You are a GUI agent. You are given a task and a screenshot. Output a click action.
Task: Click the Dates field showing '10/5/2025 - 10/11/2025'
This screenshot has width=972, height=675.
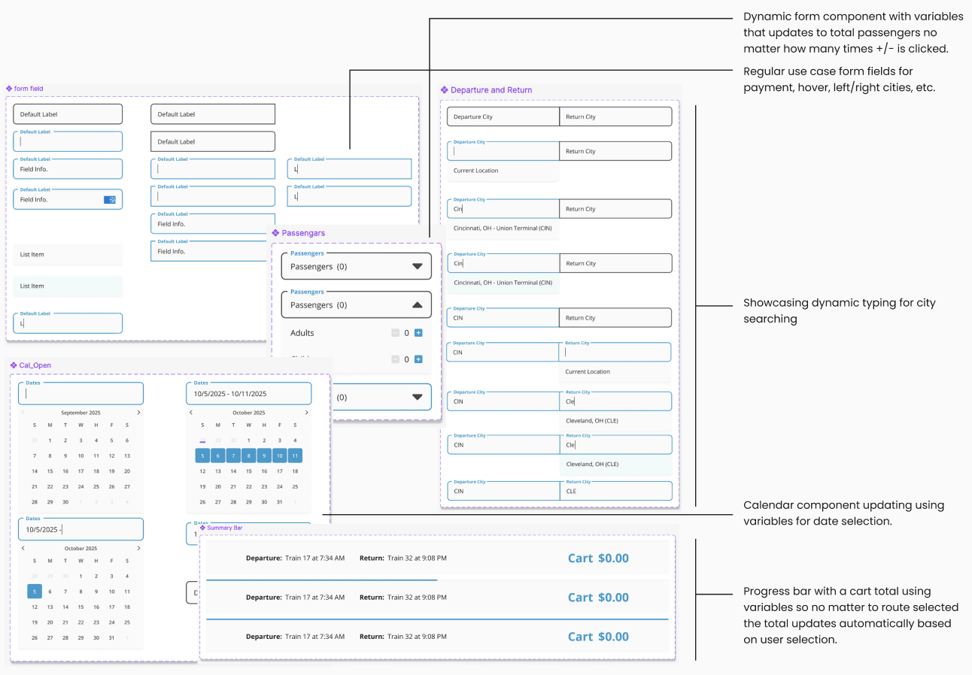[249, 393]
